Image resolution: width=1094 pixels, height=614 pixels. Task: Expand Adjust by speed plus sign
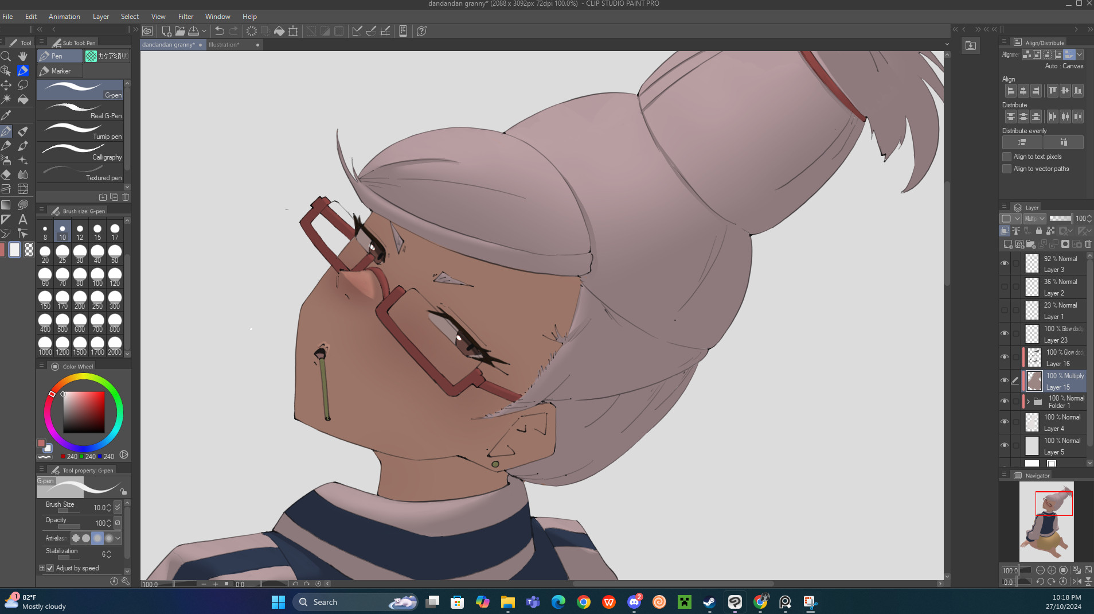[42, 568]
